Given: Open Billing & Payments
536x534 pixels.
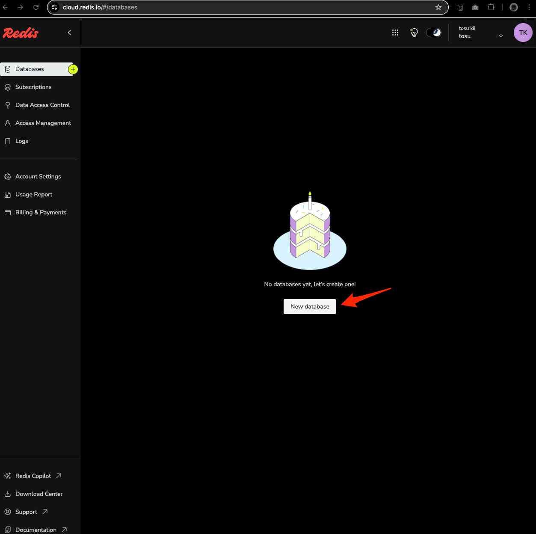Looking at the screenshot, I should pyautogui.click(x=41, y=212).
